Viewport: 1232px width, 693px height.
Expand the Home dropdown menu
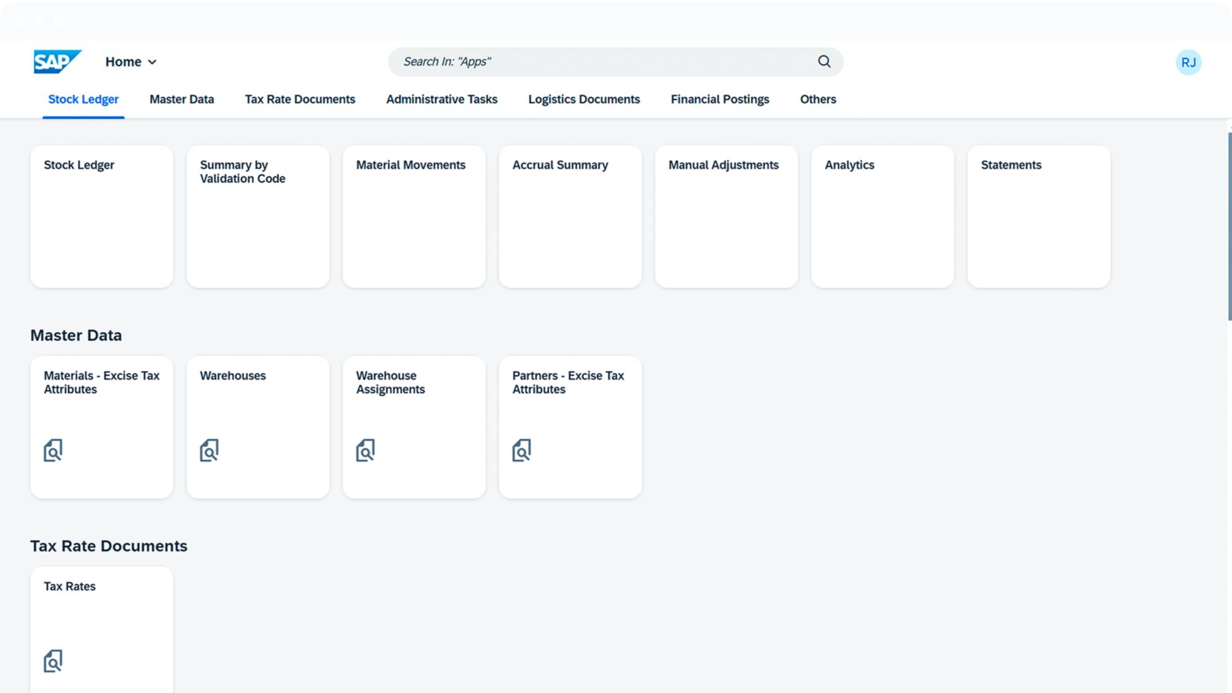(131, 62)
